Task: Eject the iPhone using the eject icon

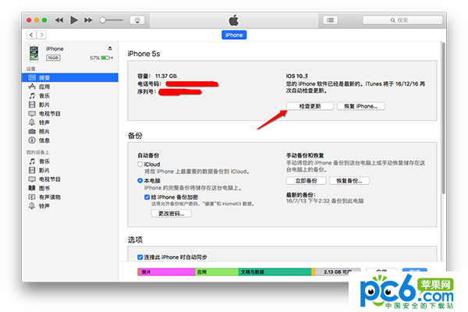Action: pos(109,48)
